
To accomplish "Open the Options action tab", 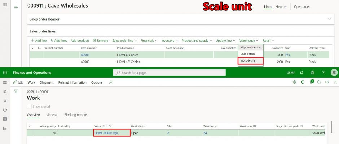I will point(97,82).
